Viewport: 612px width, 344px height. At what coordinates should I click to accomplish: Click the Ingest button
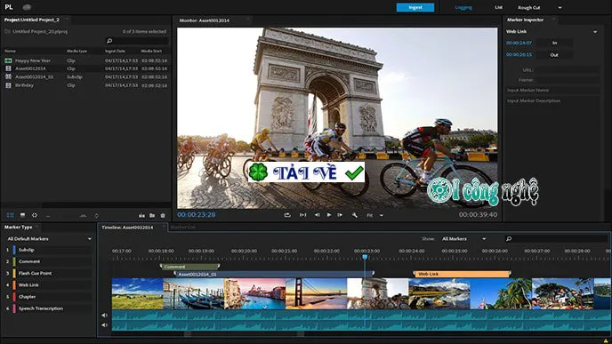[x=415, y=7]
